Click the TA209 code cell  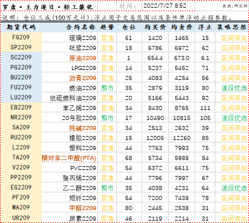(21, 157)
